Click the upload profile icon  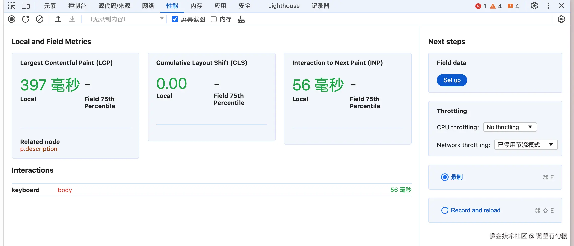pos(58,19)
